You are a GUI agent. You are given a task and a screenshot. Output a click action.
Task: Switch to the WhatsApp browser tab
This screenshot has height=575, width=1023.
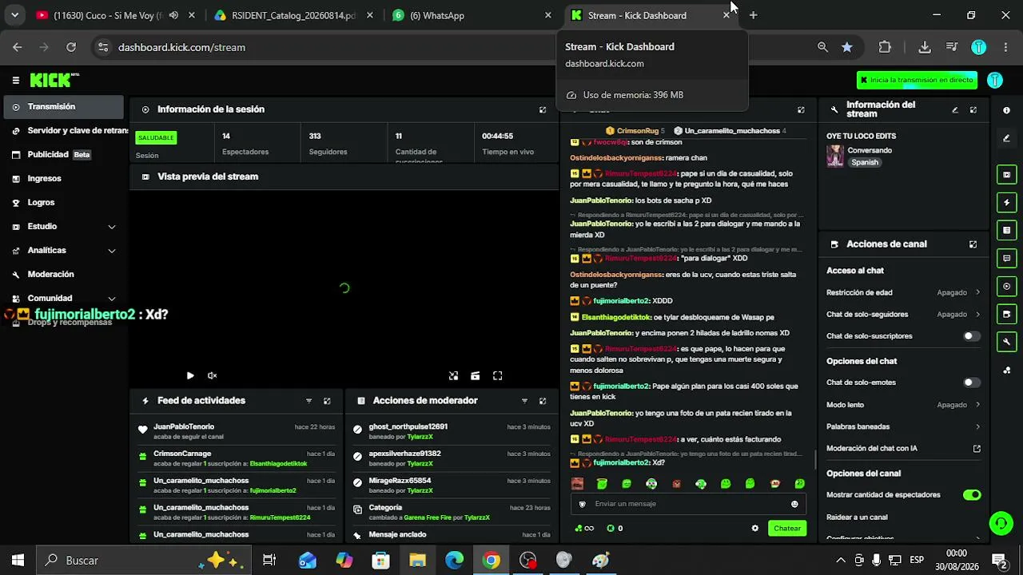472,15
